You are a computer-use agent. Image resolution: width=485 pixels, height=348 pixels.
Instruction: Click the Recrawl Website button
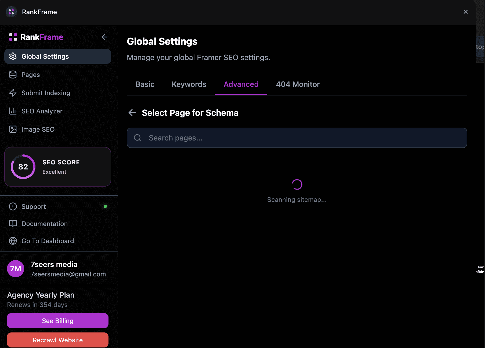58,340
